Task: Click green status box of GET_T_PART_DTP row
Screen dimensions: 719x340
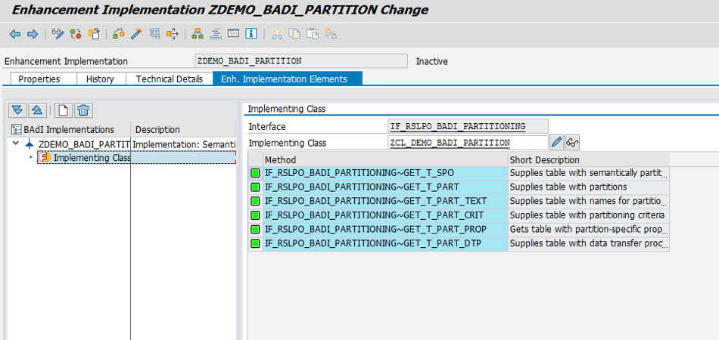Action: click(x=255, y=243)
